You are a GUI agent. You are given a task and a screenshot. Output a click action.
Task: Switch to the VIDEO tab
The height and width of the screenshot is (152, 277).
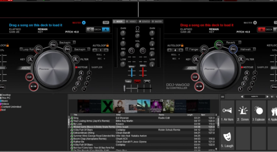click(131, 22)
